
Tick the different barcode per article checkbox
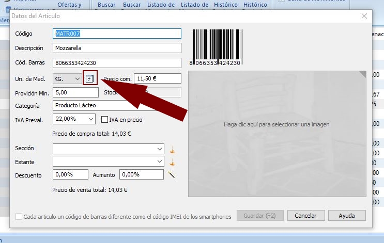(19, 216)
